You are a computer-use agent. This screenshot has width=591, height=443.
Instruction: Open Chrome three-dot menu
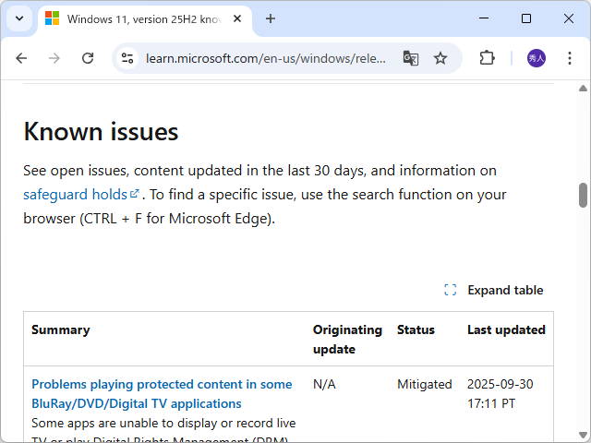[x=570, y=58]
